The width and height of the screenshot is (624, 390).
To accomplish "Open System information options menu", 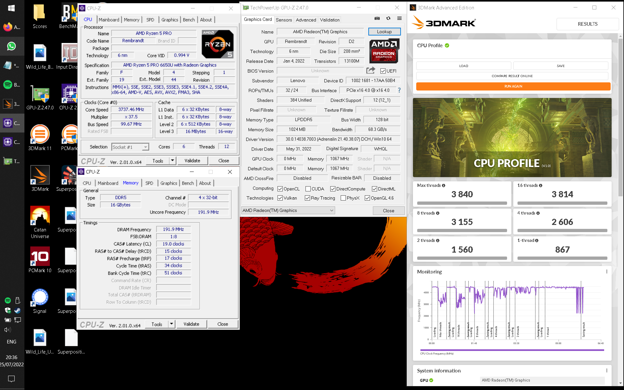I will pyautogui.click(x=606, y=370).
